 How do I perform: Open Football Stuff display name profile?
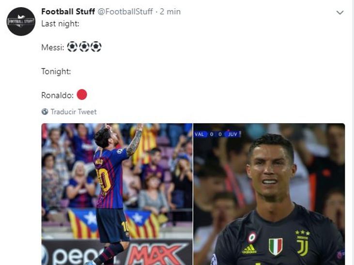[x=68, y=12]
